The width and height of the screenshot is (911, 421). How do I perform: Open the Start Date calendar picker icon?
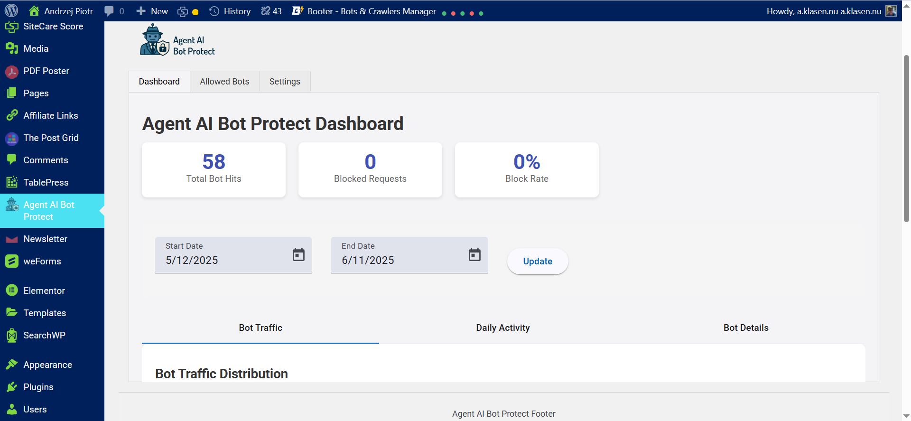[298, 255]
